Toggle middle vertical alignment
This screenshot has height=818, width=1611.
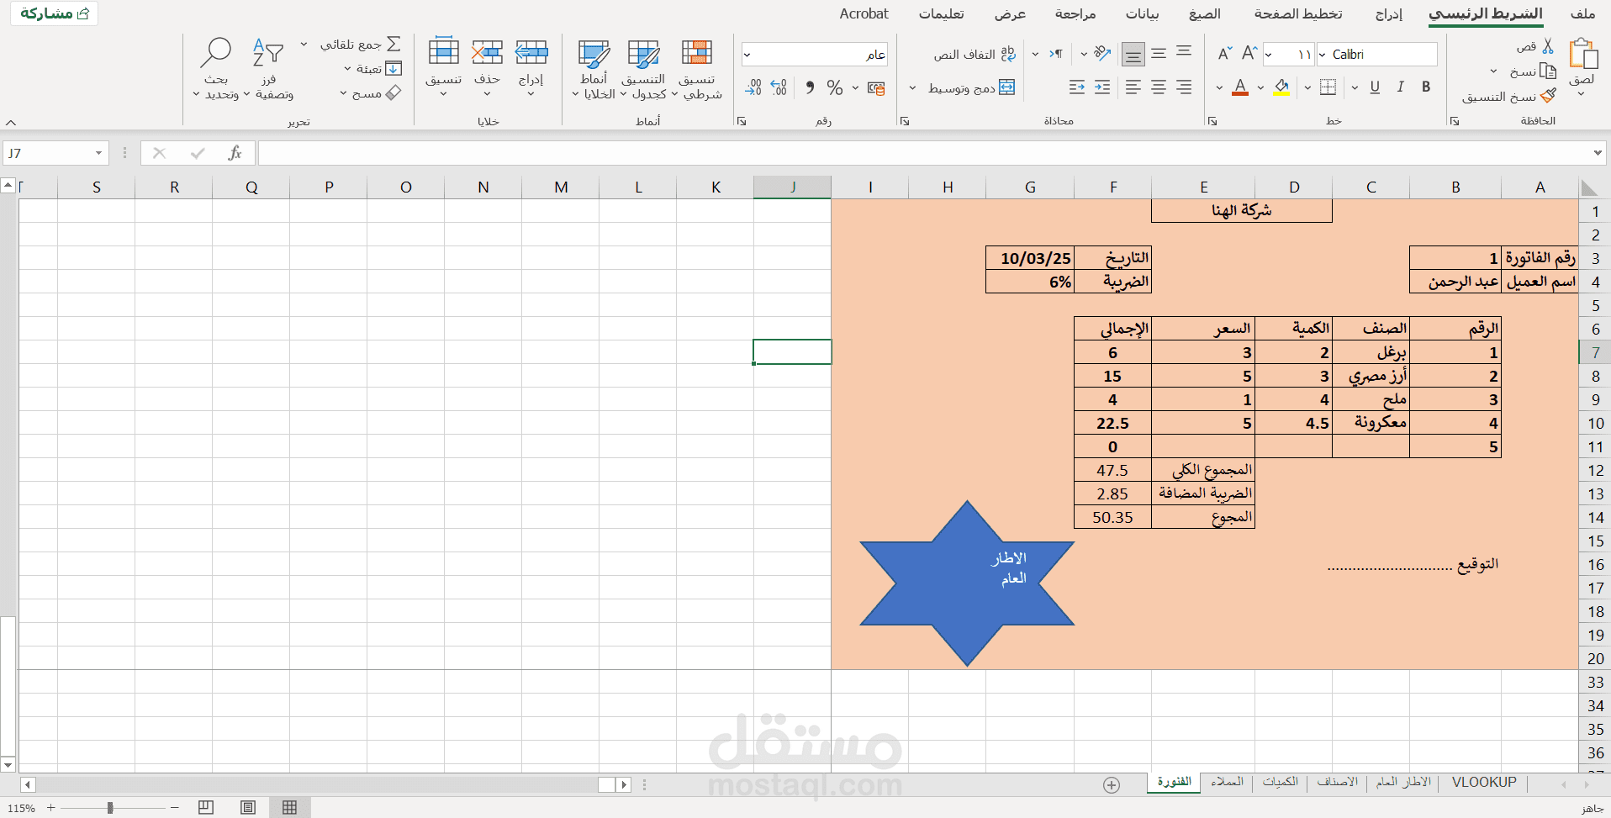click(x=1159, y=54)
